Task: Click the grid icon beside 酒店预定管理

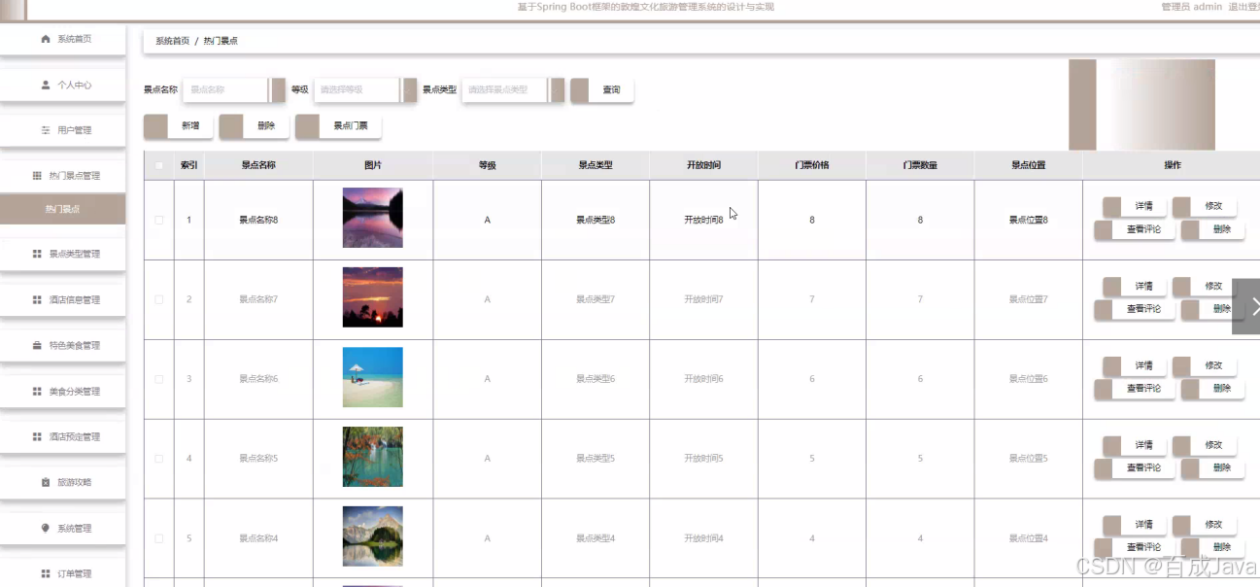Action: (37, 437)
